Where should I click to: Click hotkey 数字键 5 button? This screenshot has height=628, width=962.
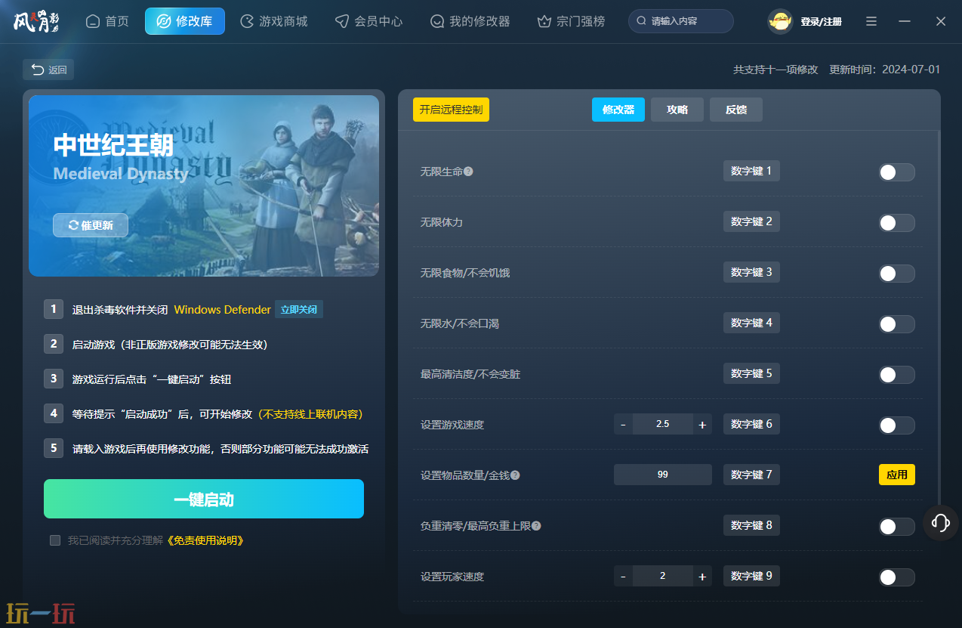[751, 373]
